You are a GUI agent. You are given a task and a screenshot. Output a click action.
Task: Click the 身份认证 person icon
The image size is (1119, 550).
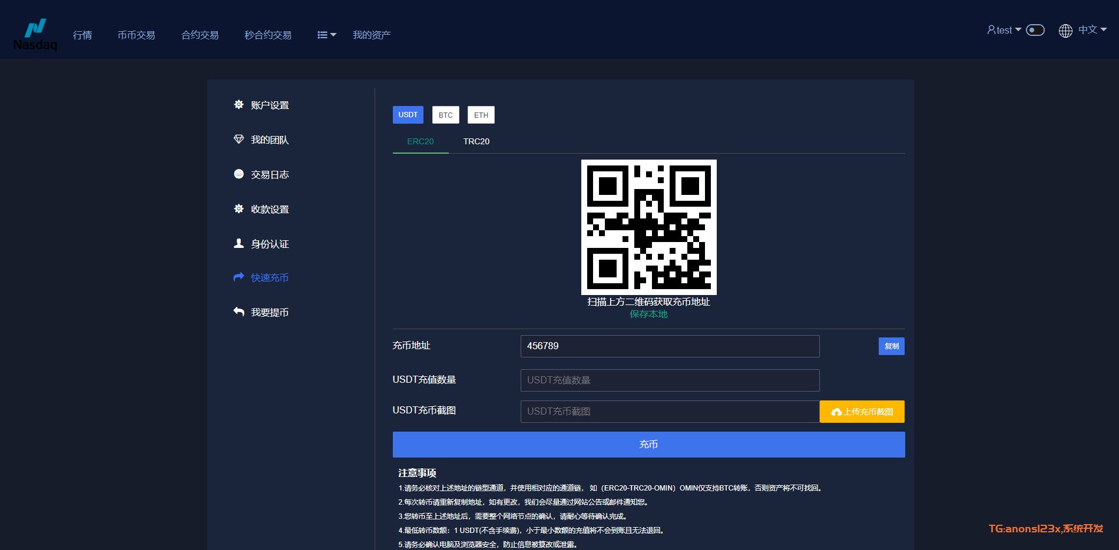pyautogui.click(x=239, y=243)
